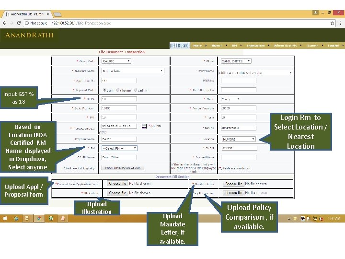345x259 pixels.
Task: Open PowerPoint from the taskbar
Action: point(62,218)
